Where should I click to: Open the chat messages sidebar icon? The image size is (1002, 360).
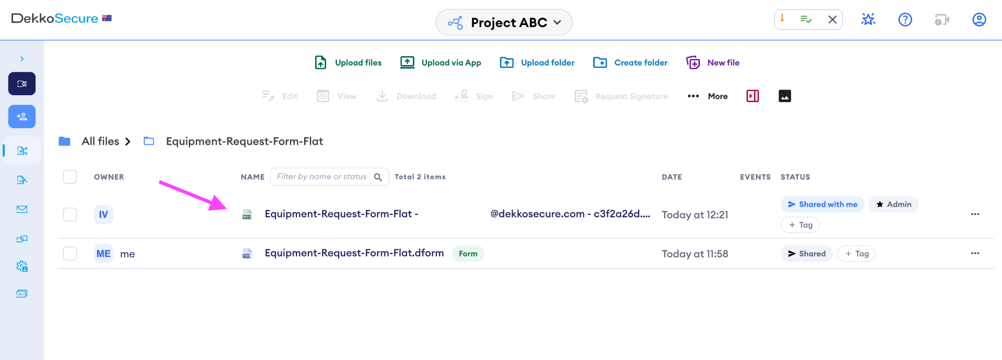tap(22, 239)
